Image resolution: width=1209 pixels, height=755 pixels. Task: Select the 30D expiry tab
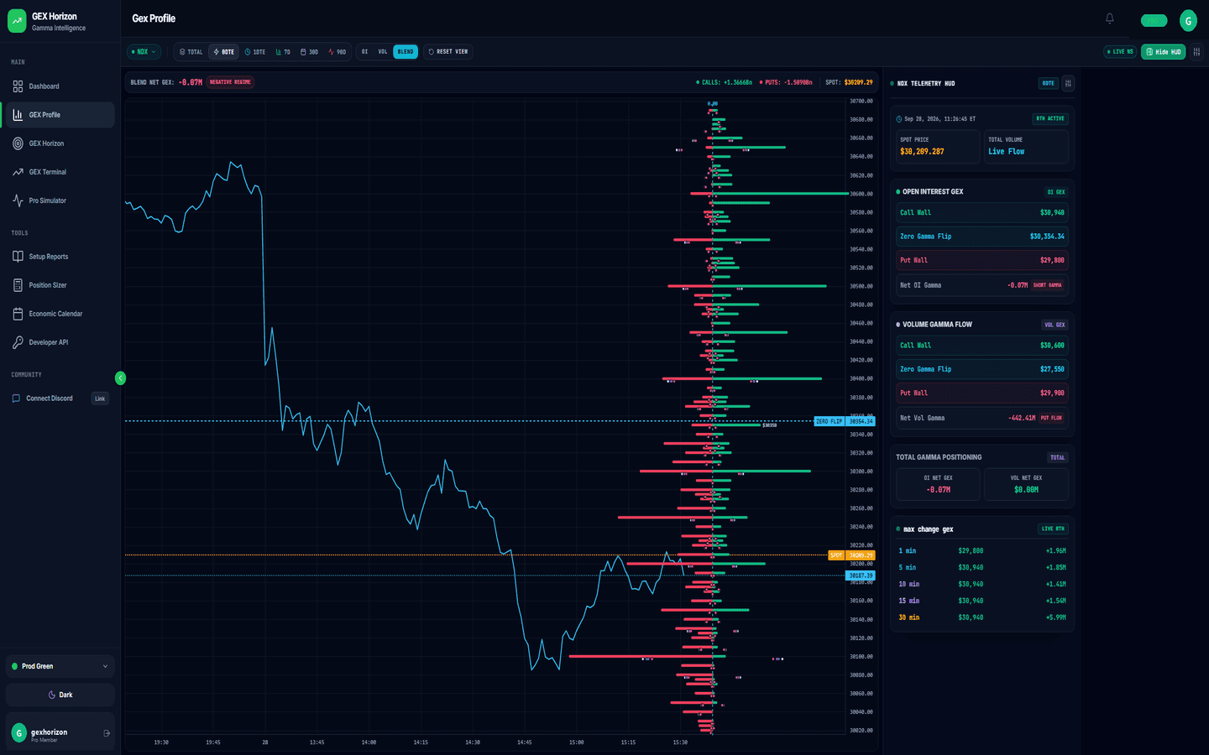click(310, 52)
